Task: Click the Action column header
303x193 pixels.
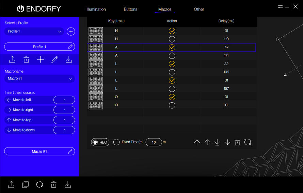Action: pyautogui.click(x=172, y=21)
